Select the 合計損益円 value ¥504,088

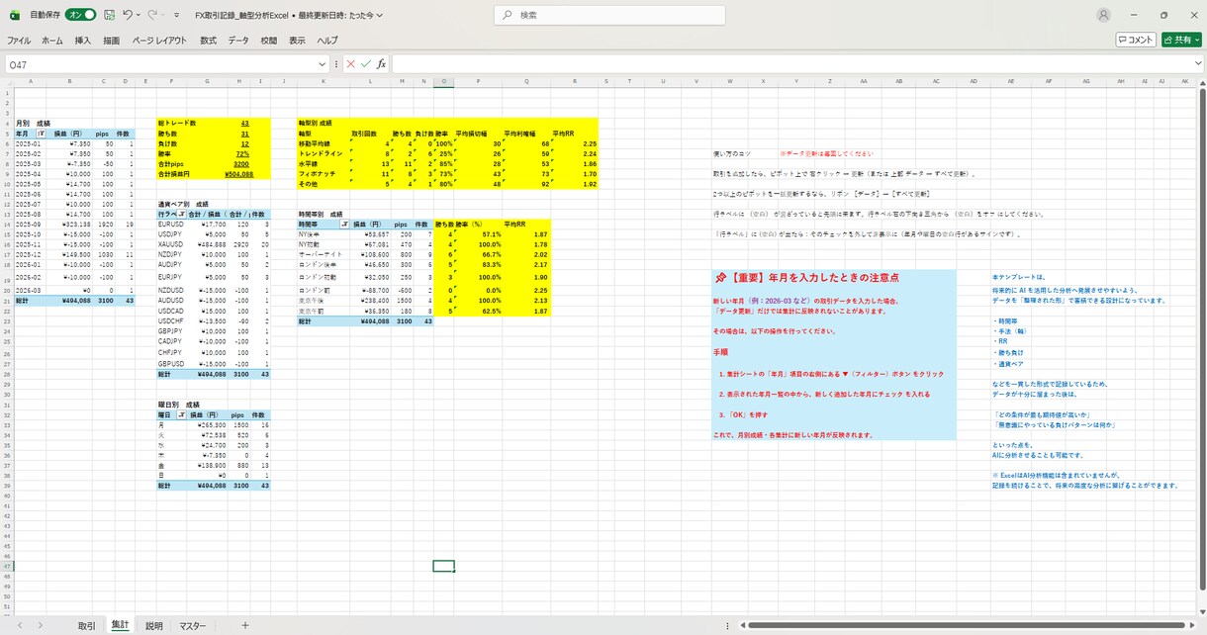238,173
